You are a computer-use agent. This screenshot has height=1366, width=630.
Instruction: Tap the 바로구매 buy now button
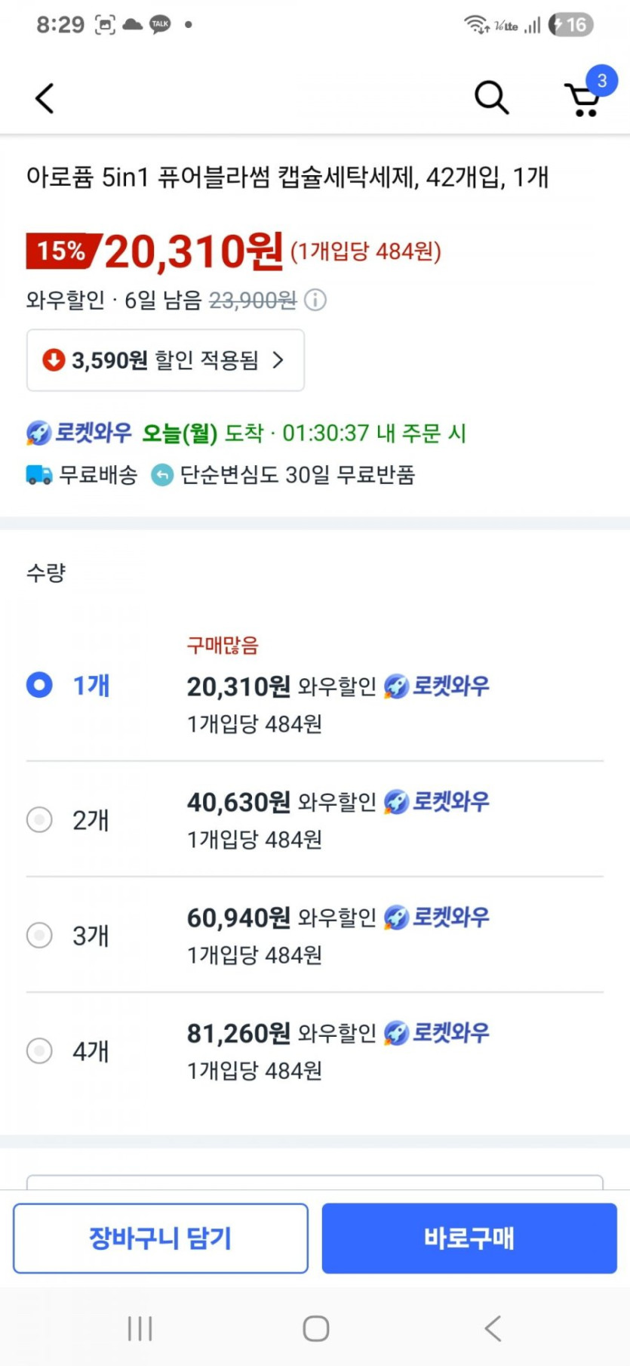tap(469, 1238)
